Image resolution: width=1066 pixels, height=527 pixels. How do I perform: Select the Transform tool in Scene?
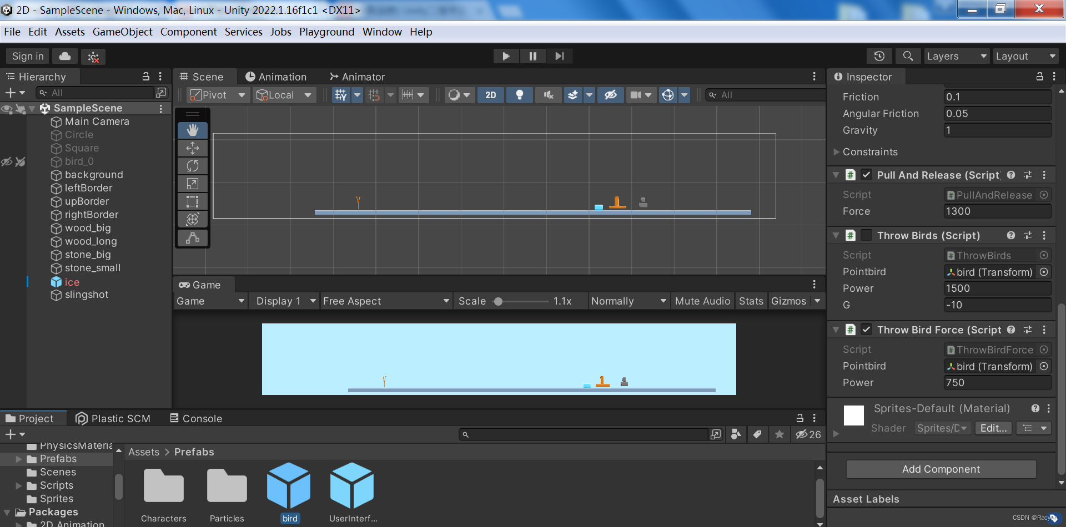193,219
